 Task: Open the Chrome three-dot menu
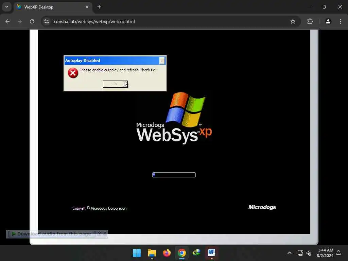(x=341, y=21)
